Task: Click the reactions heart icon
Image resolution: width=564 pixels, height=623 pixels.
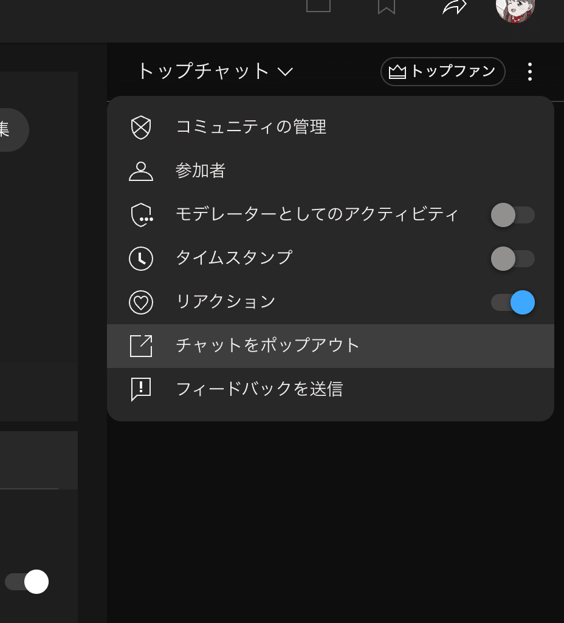Action: (141, 302)
